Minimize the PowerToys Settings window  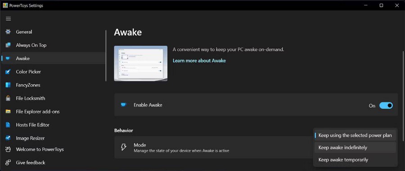click(366, 5)
